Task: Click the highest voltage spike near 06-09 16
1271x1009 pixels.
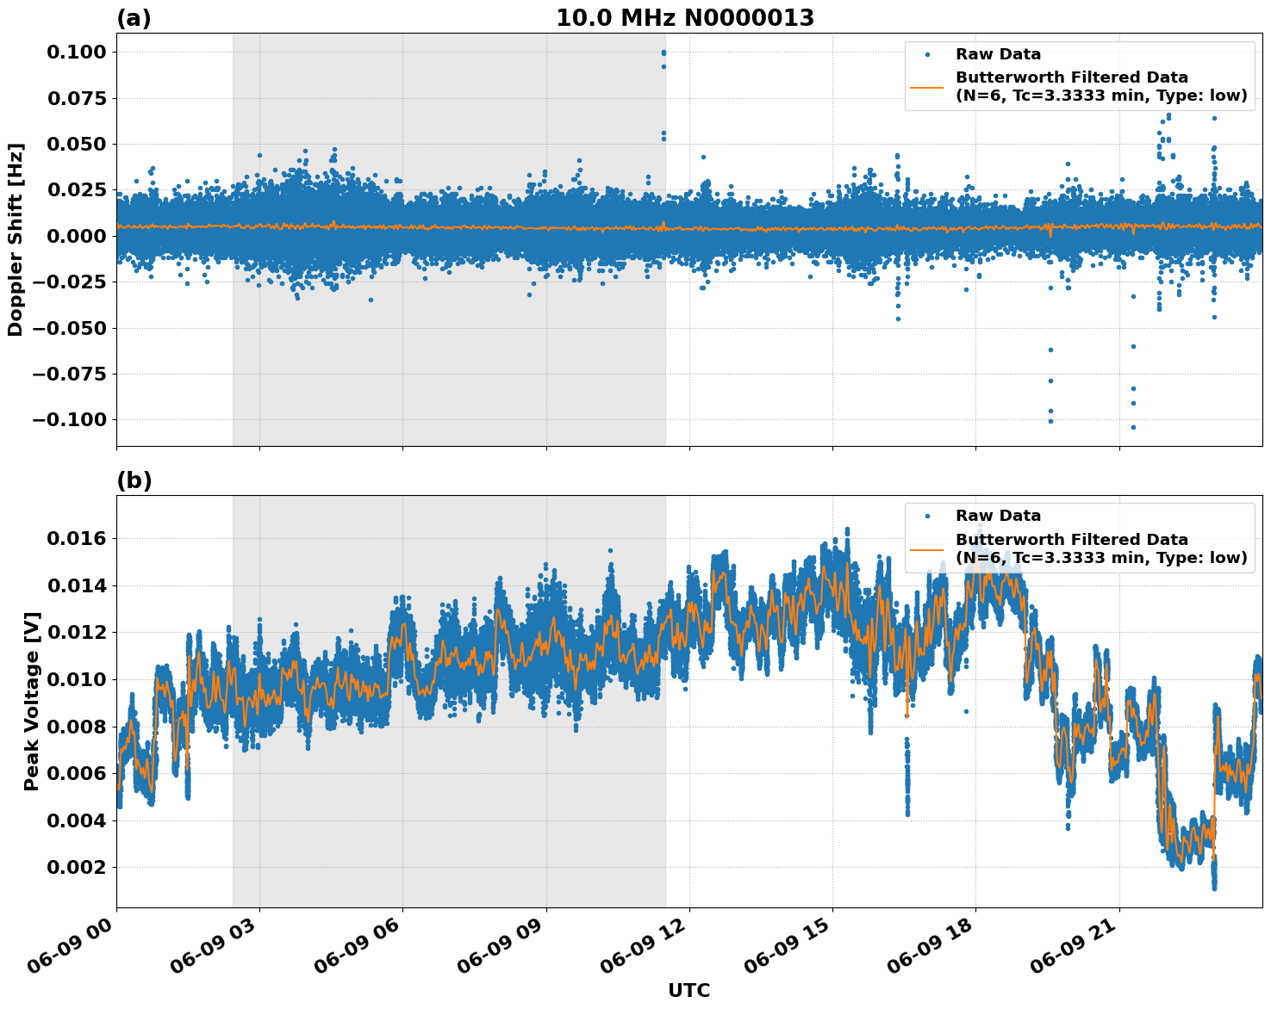Action: (x=845, y=527)
